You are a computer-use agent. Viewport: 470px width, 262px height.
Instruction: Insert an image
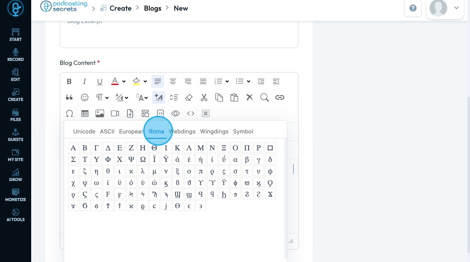[100, 113]
